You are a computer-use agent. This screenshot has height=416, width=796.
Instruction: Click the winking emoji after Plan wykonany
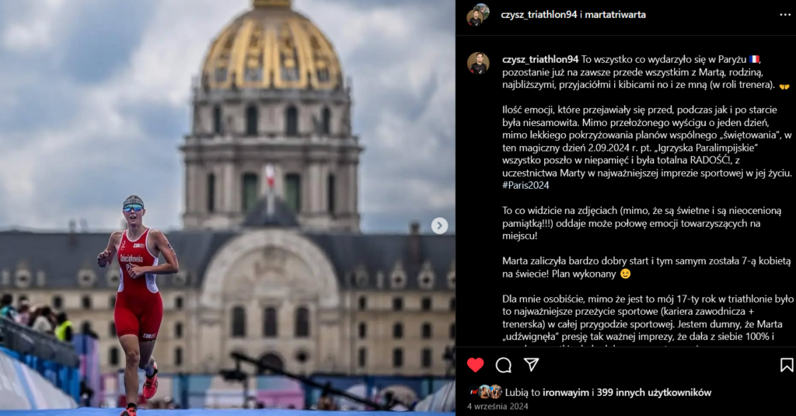[x=626, y=274]
